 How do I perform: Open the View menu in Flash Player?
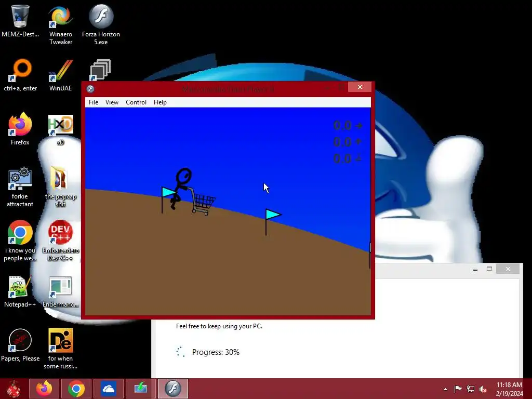tap(112, 102)
